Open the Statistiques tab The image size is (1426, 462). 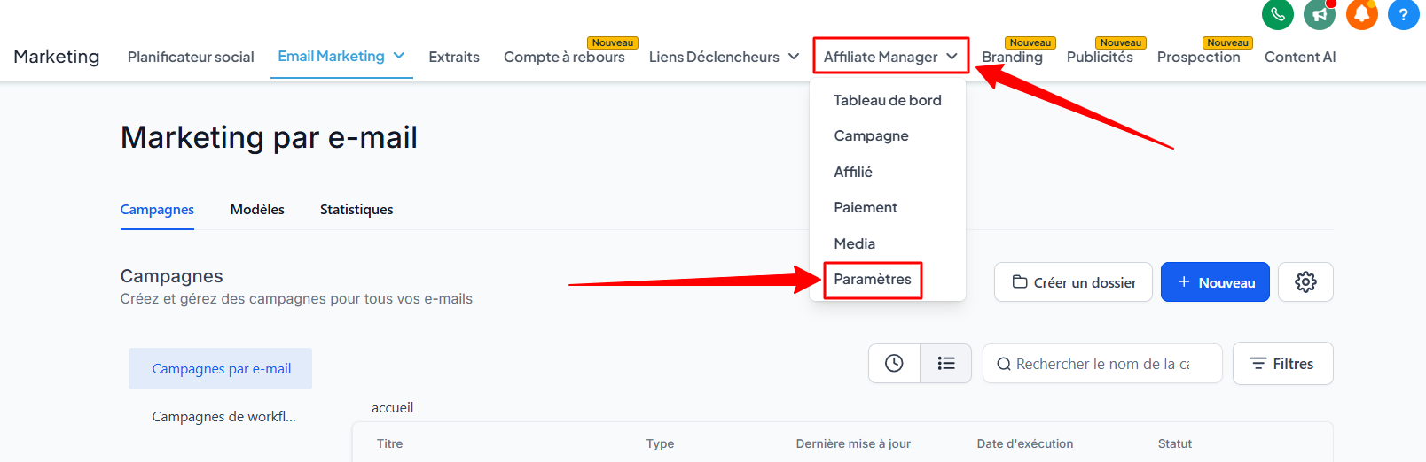[356, 210]
